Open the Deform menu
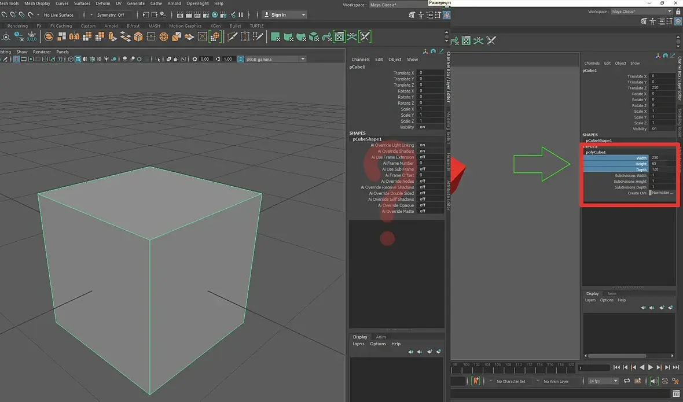This screenshot has height=402, width=683. pos(102,3)
